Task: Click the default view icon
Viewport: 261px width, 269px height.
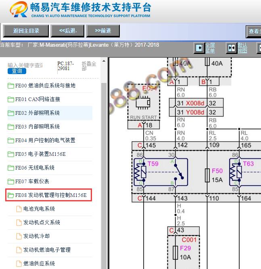Action: point(231,48)
